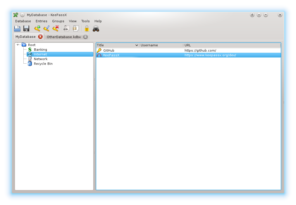Lock databases with the padlock icon

coord(87,28)
